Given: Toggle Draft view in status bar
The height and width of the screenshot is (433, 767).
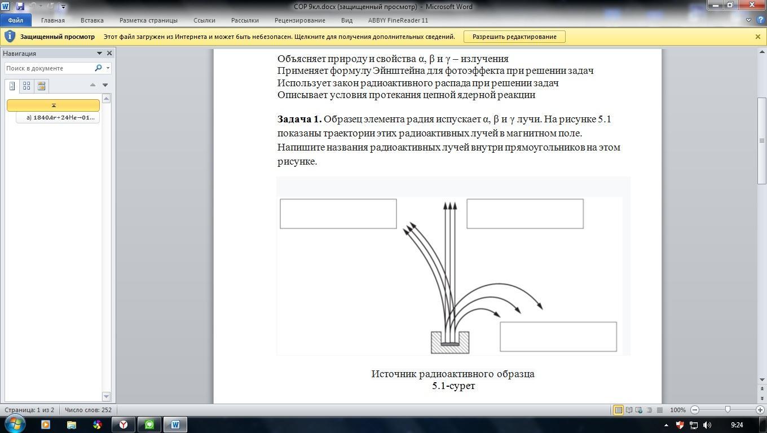Looking at the screenshot, I should click(x=659, y=410).
